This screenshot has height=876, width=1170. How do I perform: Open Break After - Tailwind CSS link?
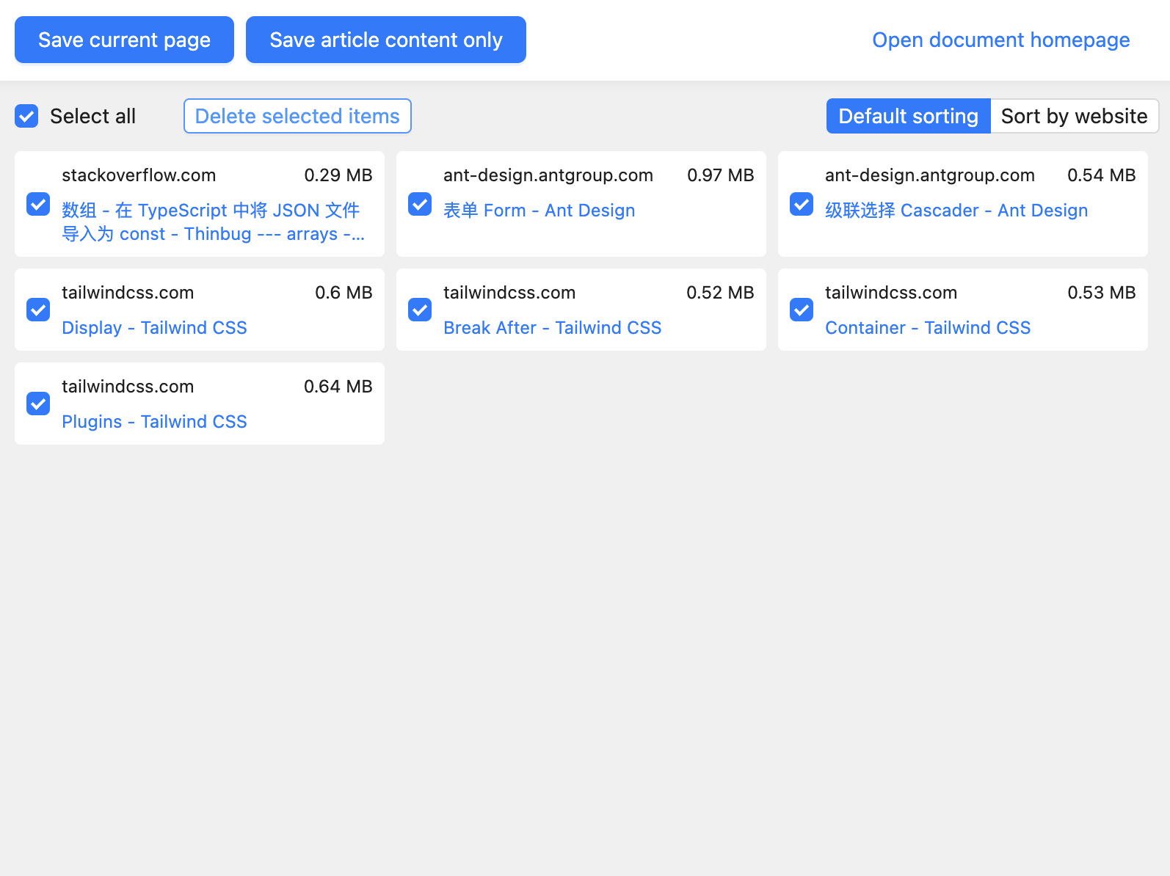pyautogui.click(x=552, y=328)
